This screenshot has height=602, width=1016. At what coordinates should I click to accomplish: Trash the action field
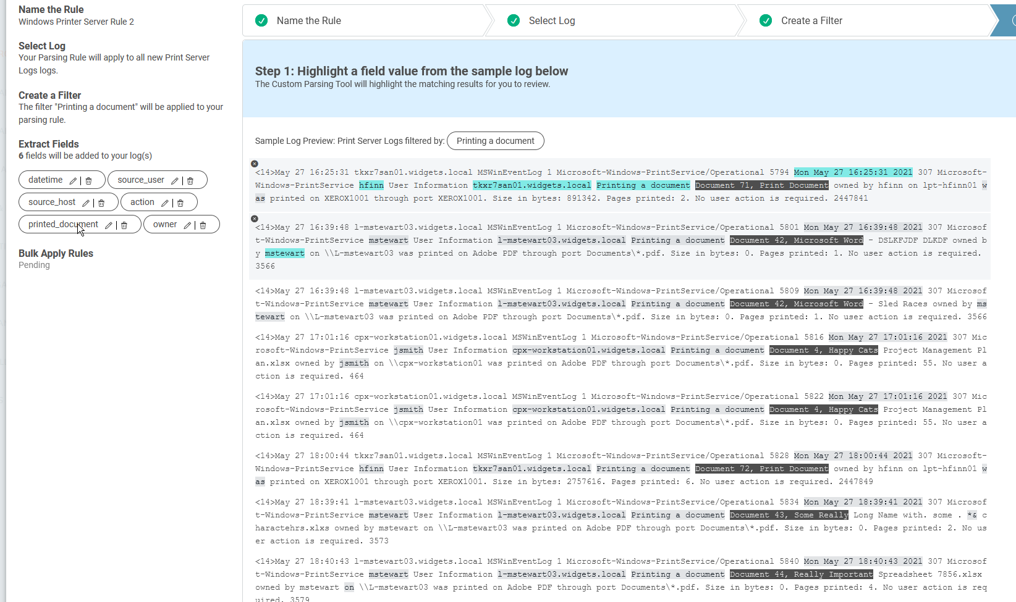180,203
